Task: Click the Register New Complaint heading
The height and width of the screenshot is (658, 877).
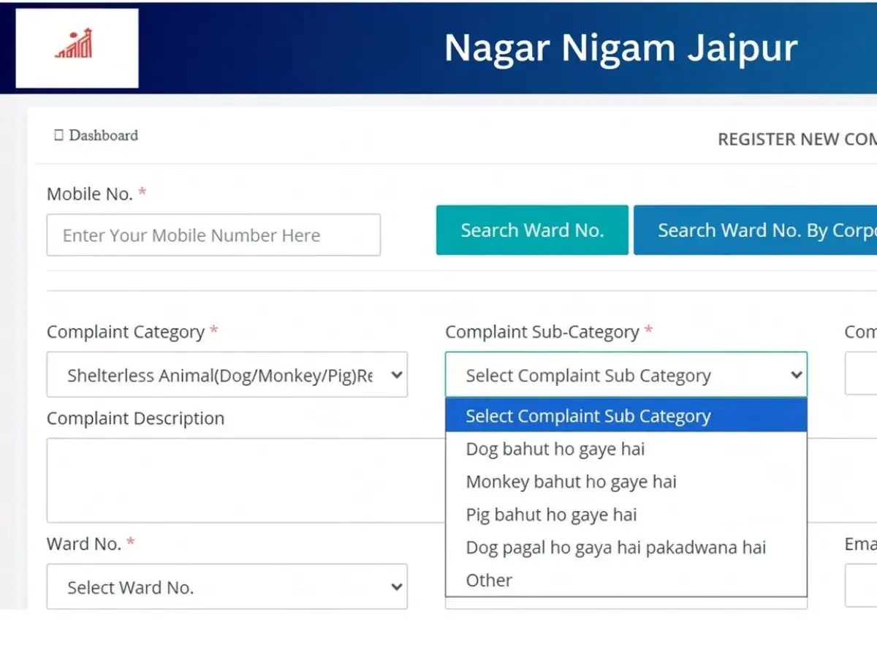Action: [x=797, y=139]
